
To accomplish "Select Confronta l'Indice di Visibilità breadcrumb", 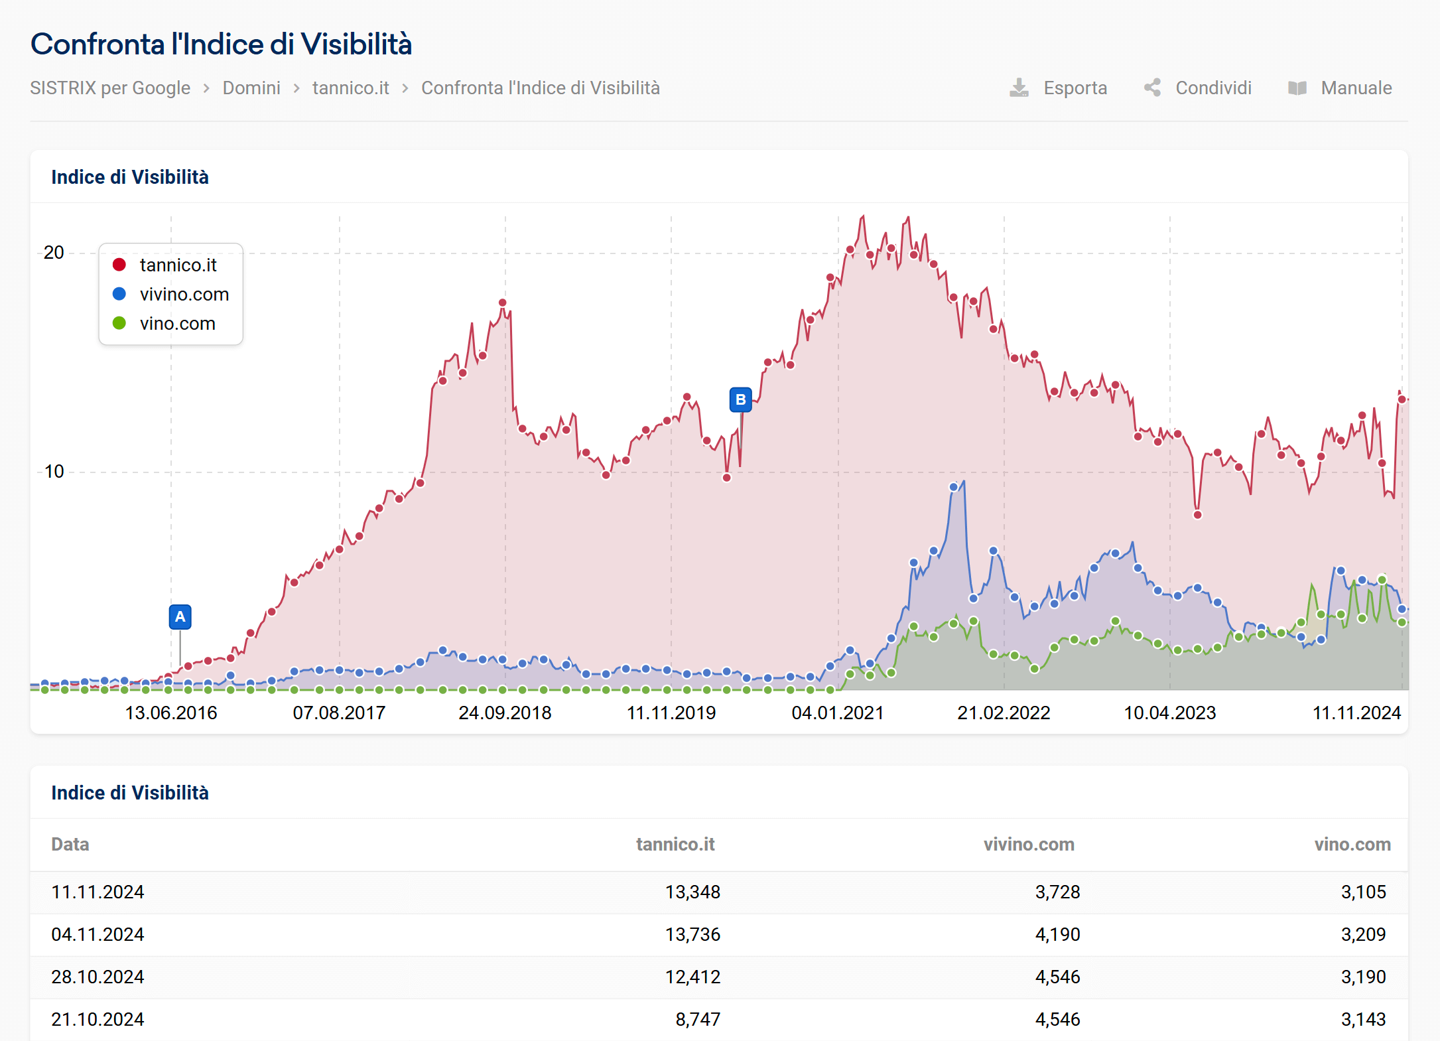I will [x=541, y=88].
